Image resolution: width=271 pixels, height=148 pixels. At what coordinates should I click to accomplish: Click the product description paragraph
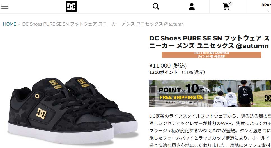210,131
